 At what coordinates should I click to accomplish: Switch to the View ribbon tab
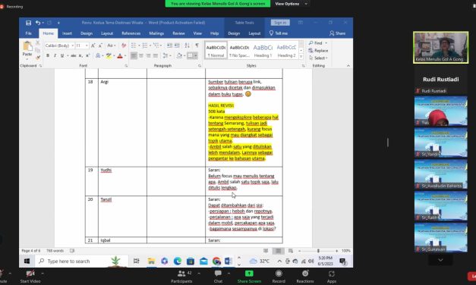(197, 33)
